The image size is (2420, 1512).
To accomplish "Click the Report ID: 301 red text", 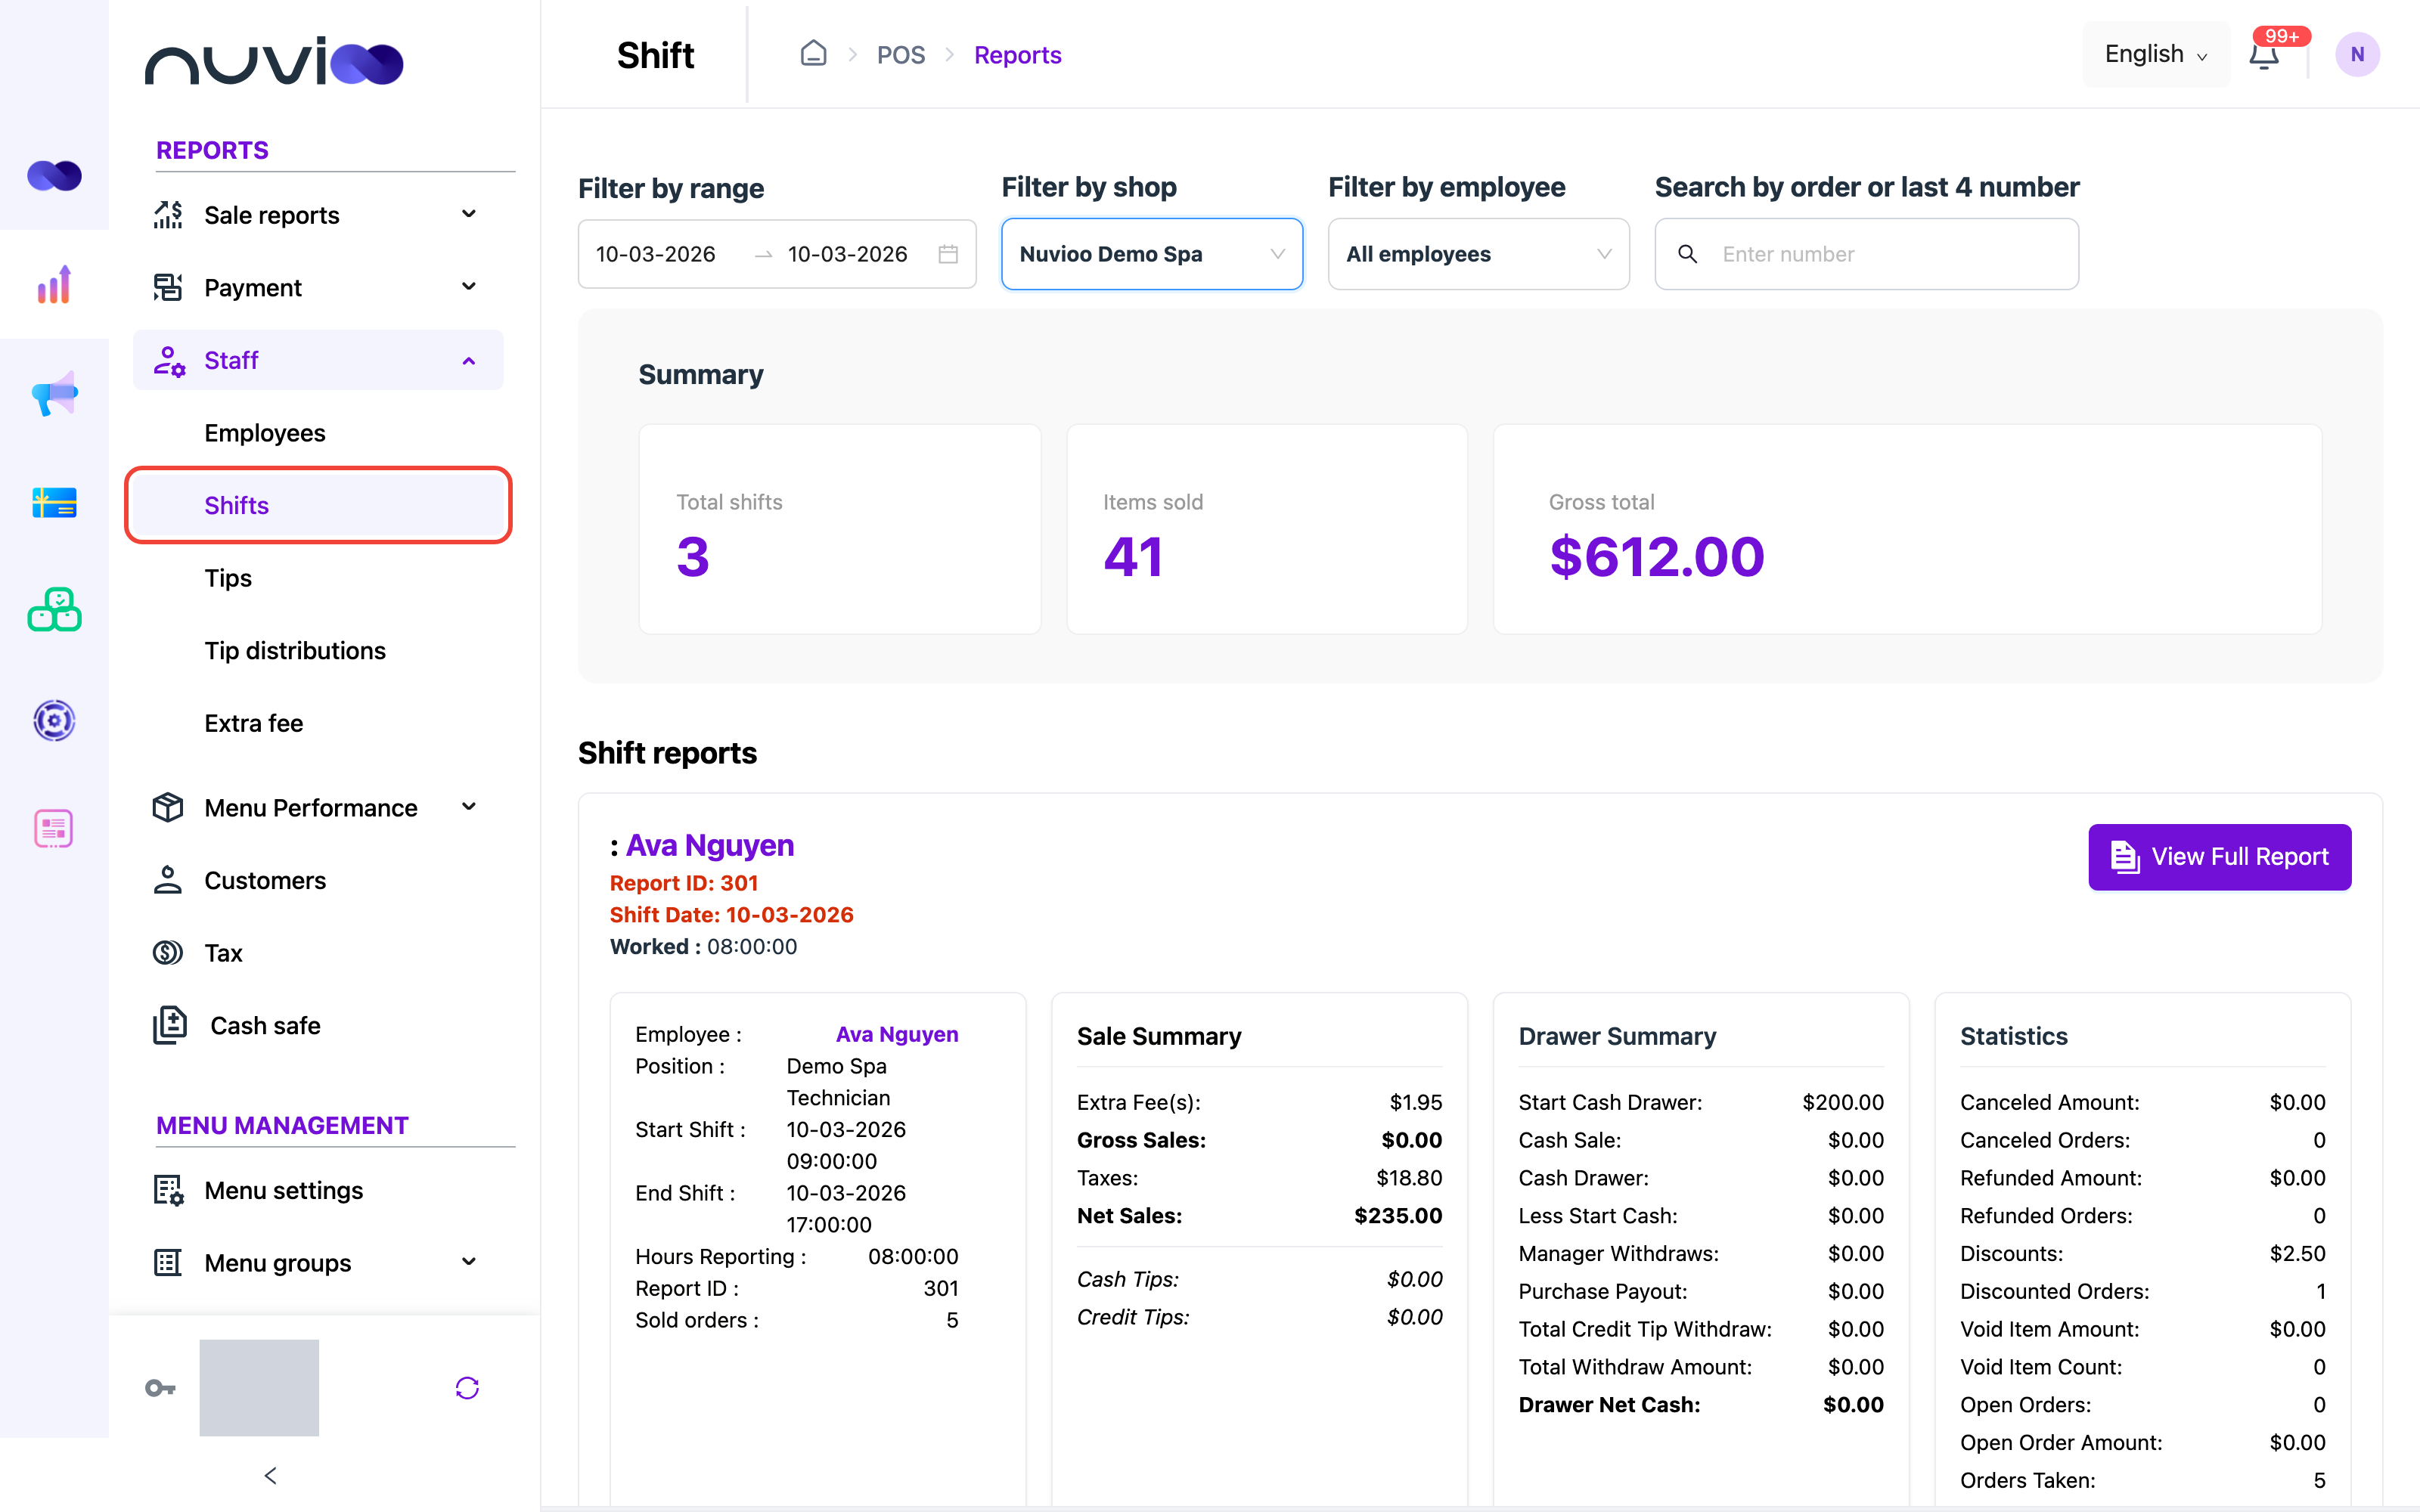I will (x=684, y=883).
